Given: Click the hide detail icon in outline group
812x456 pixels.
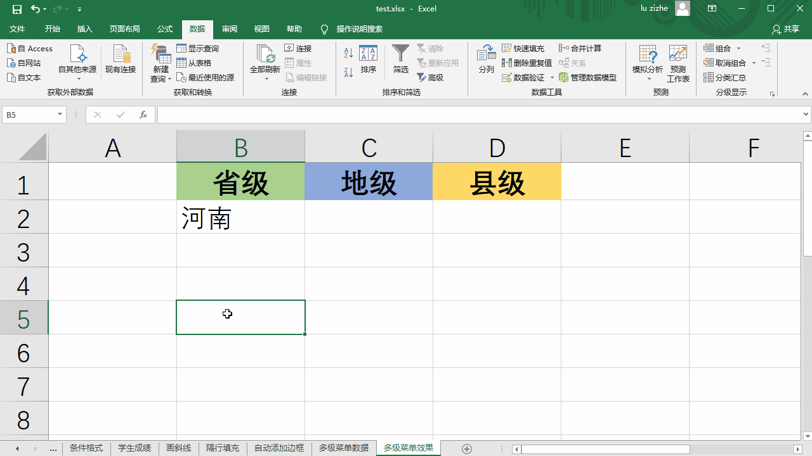Looking at the screenshot, I should coord(766,63).
